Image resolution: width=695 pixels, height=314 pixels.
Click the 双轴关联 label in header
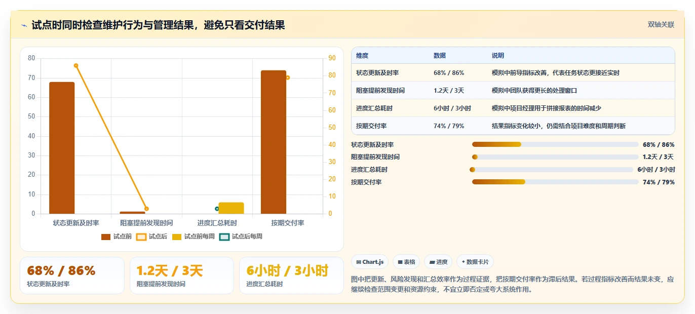[661, 25]
